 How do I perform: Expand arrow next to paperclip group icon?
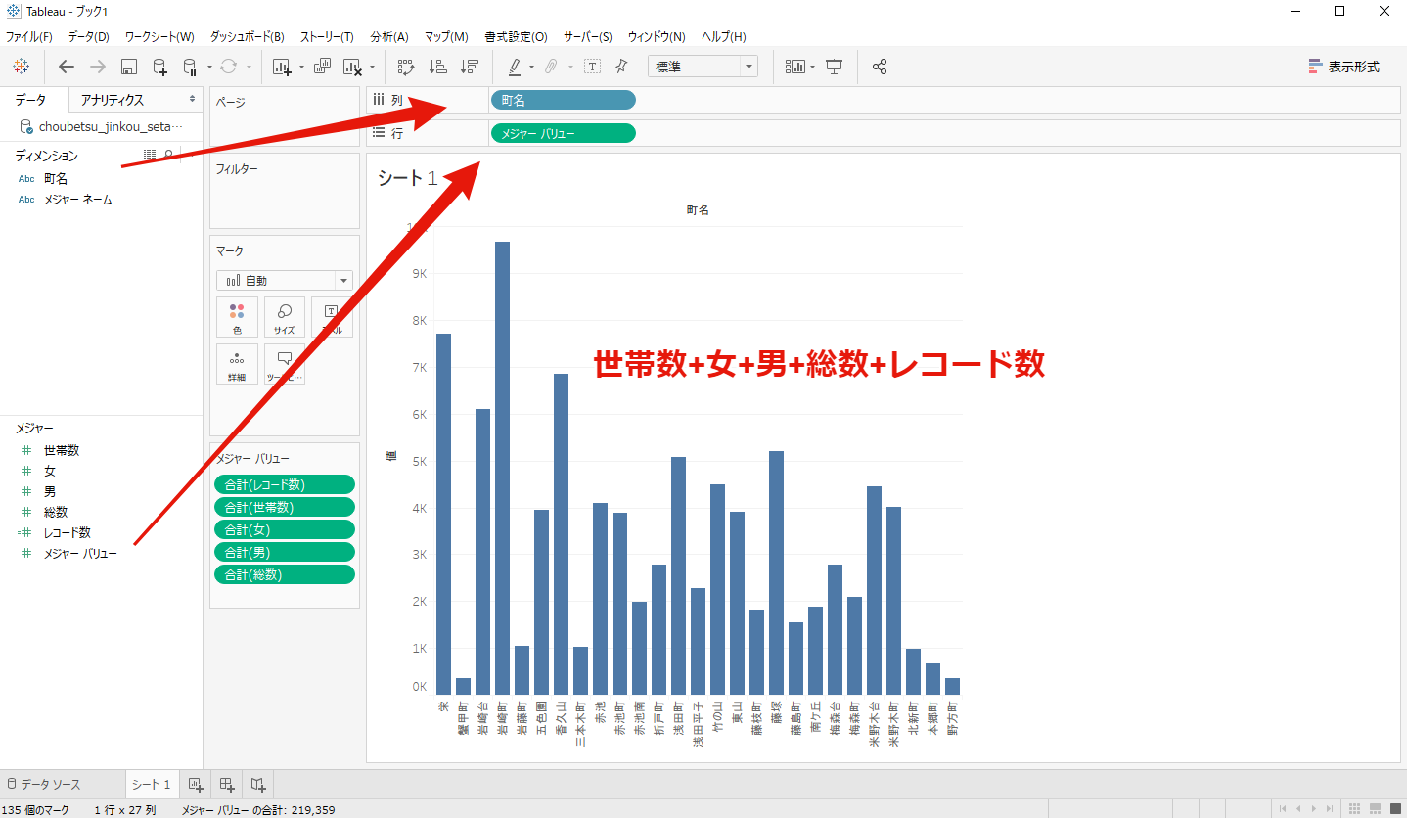(x=569, y=68)
